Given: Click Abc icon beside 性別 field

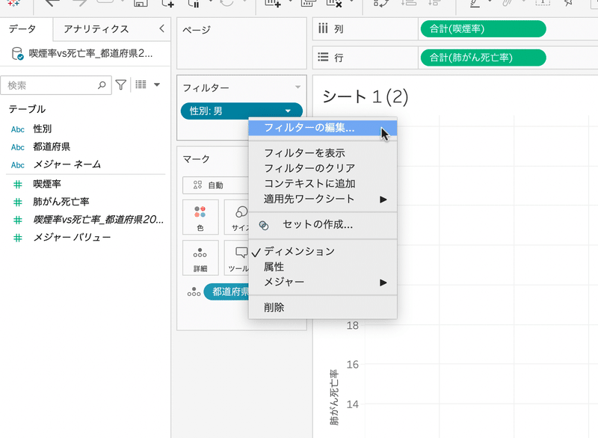Looking at the screenshot, I should tap(17, 129).
